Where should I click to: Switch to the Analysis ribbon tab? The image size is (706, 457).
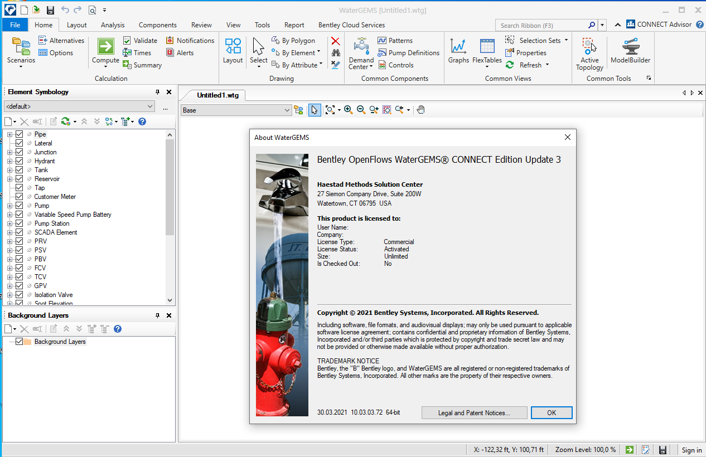tap(113, 25)
